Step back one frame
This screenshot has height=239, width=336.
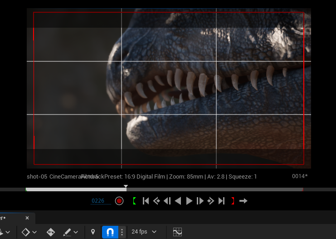click(x=167, y=201)
